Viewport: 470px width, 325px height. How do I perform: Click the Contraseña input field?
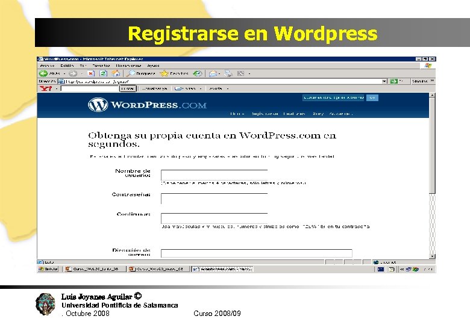[x=214, y=199]
